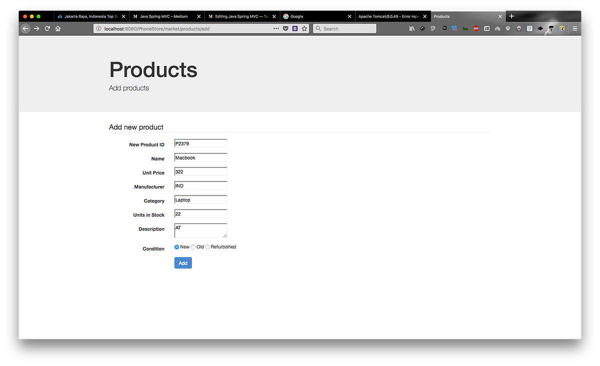Viewport: 600px width, 366px height.
Task: Reload the current page
Action: click(47, 28)
